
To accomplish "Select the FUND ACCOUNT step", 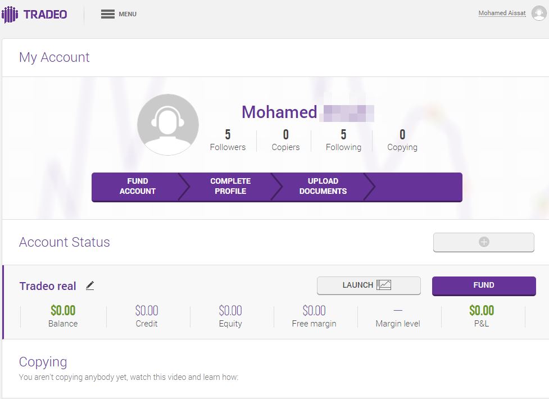I will [x=137, y=187].
